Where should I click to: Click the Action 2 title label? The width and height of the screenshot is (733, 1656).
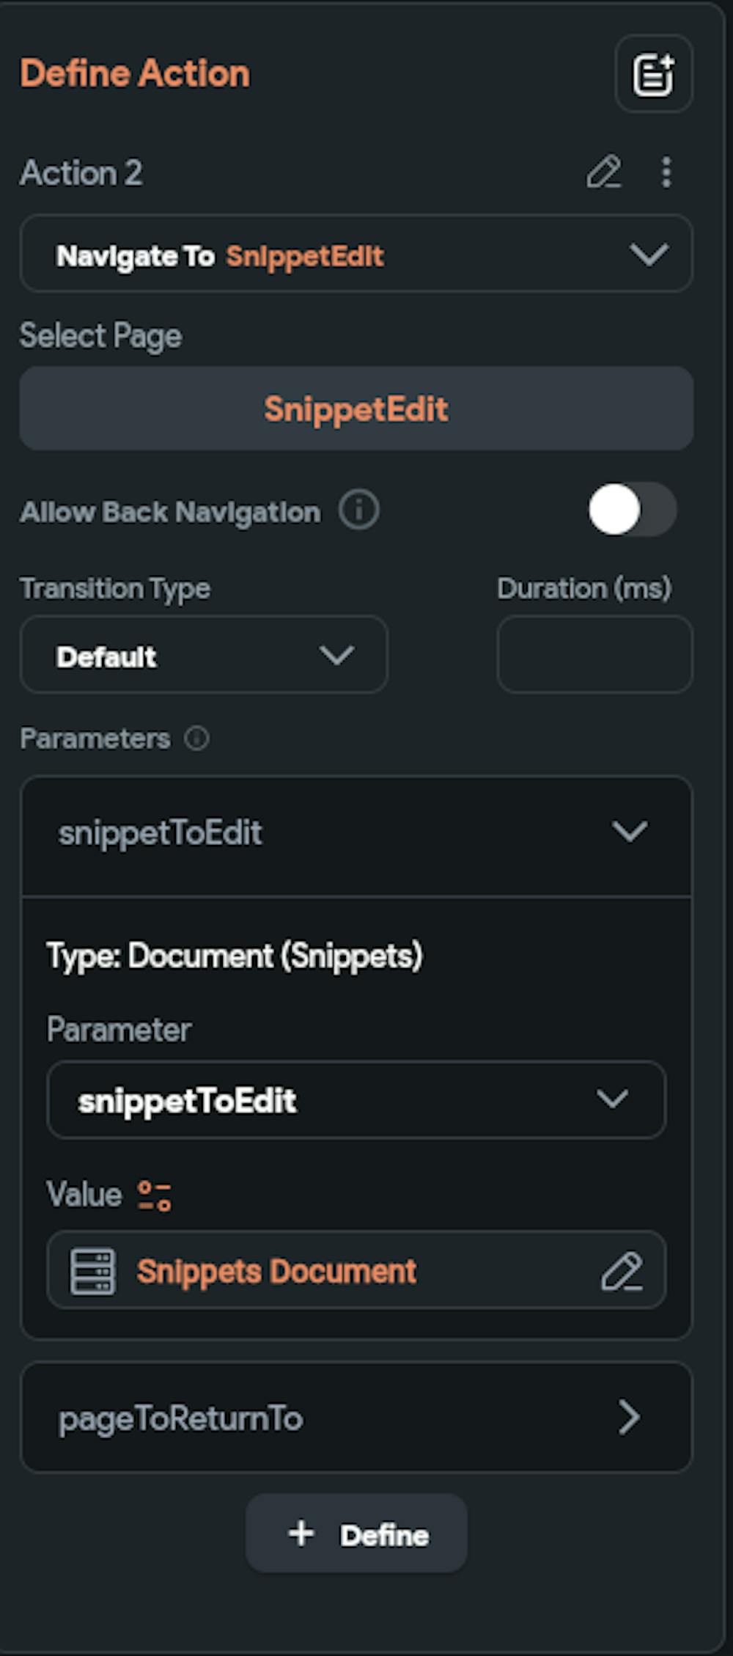[x=81, y=173]
